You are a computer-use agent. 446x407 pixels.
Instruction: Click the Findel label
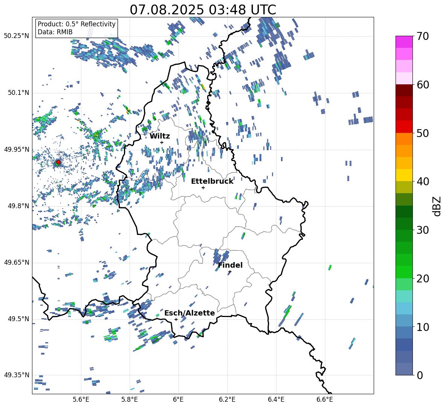[x=230, y=265]
